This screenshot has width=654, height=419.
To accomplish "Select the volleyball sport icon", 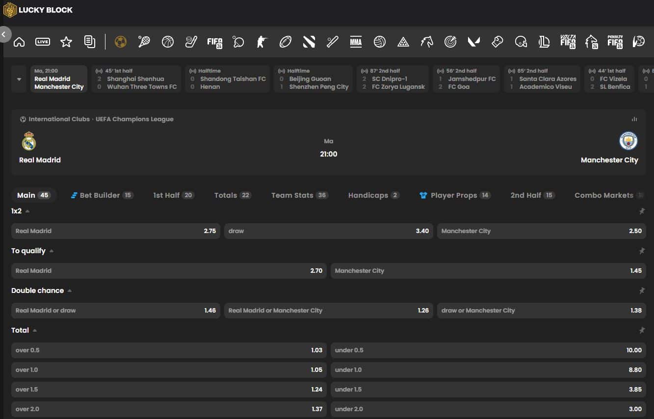I will tap(380, 42).
